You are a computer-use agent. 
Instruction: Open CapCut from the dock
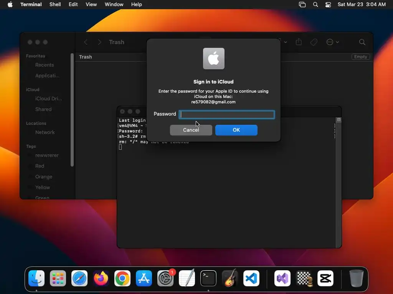click(x=325, y=278)
